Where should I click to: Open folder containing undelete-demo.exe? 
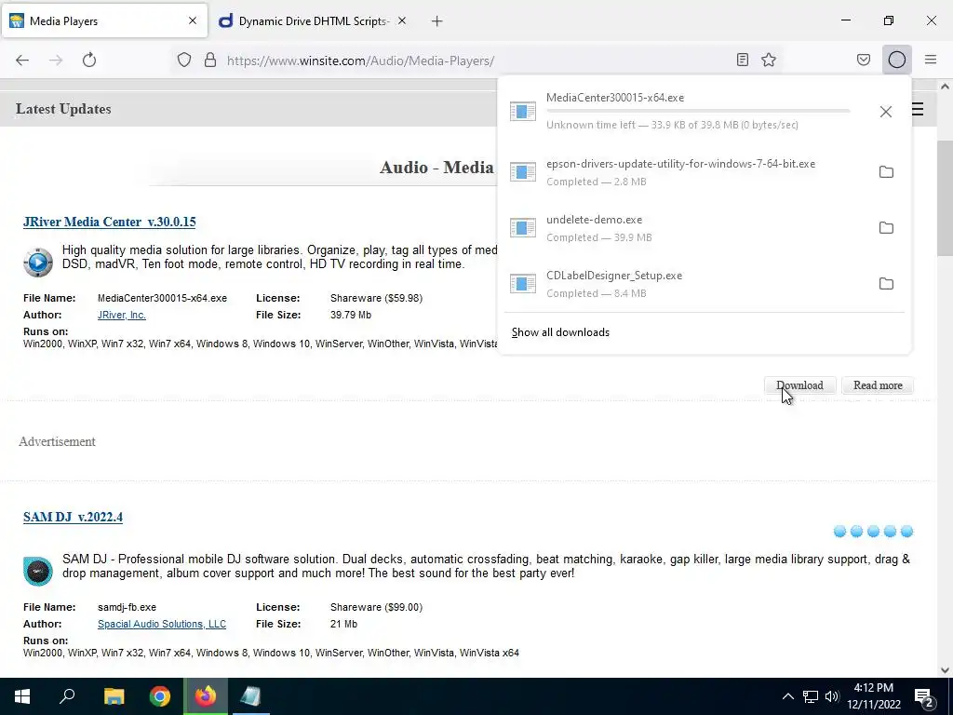pos(886,228)
